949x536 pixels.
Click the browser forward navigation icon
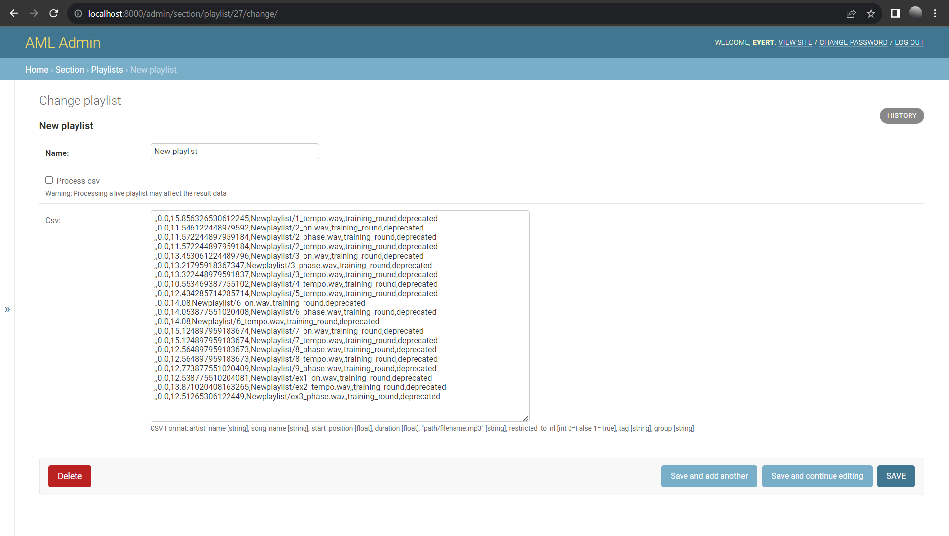pos(34,13)
